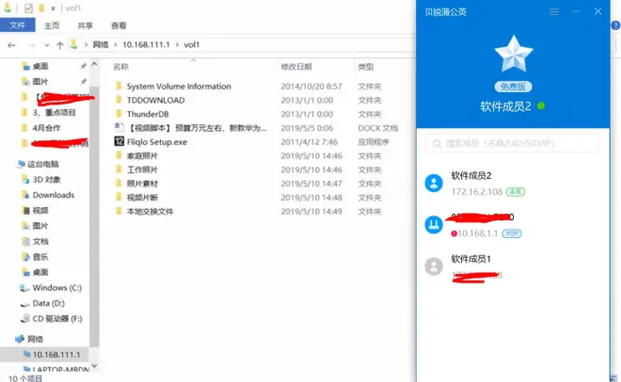Open the 4月合作 sidebar folder
Viewport: 621px width, 382px height.
46,128
